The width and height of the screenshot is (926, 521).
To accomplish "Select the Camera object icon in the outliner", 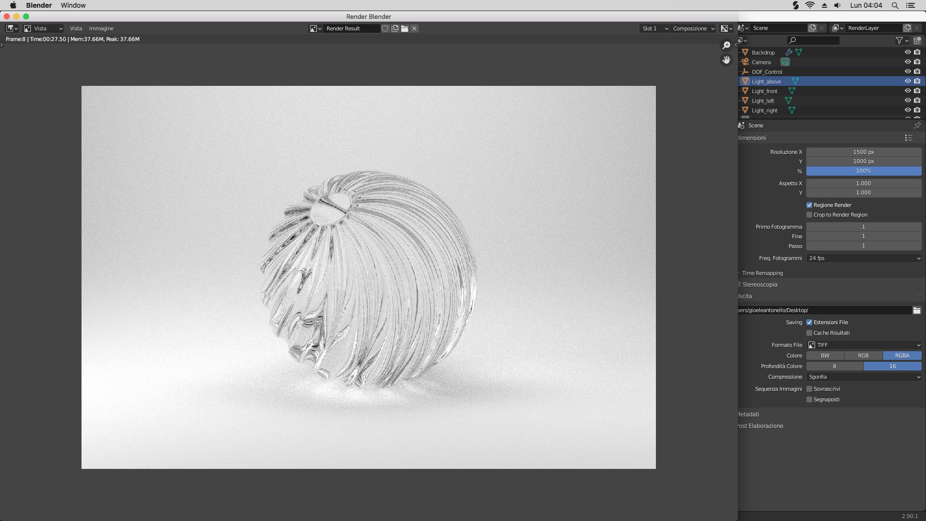I will pyautogui.click(x=746, y=62).
